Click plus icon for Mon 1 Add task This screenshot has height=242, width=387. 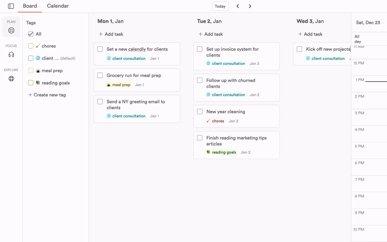tap(101, 34)
